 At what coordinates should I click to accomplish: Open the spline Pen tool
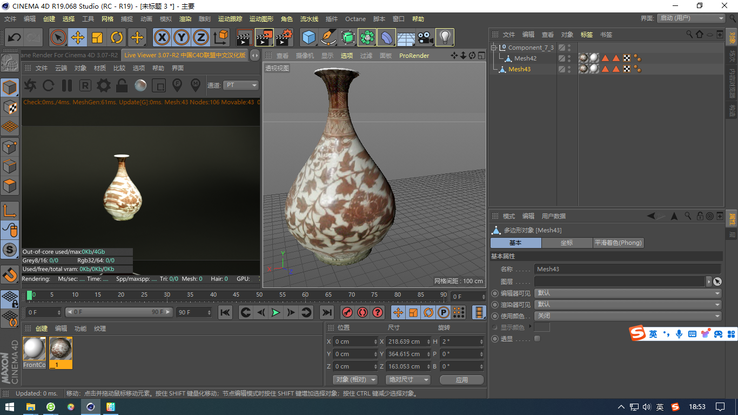click(328, 38)
